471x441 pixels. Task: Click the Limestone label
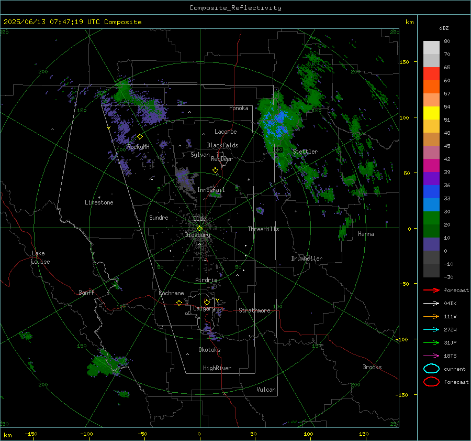click(x=99, y=202)
